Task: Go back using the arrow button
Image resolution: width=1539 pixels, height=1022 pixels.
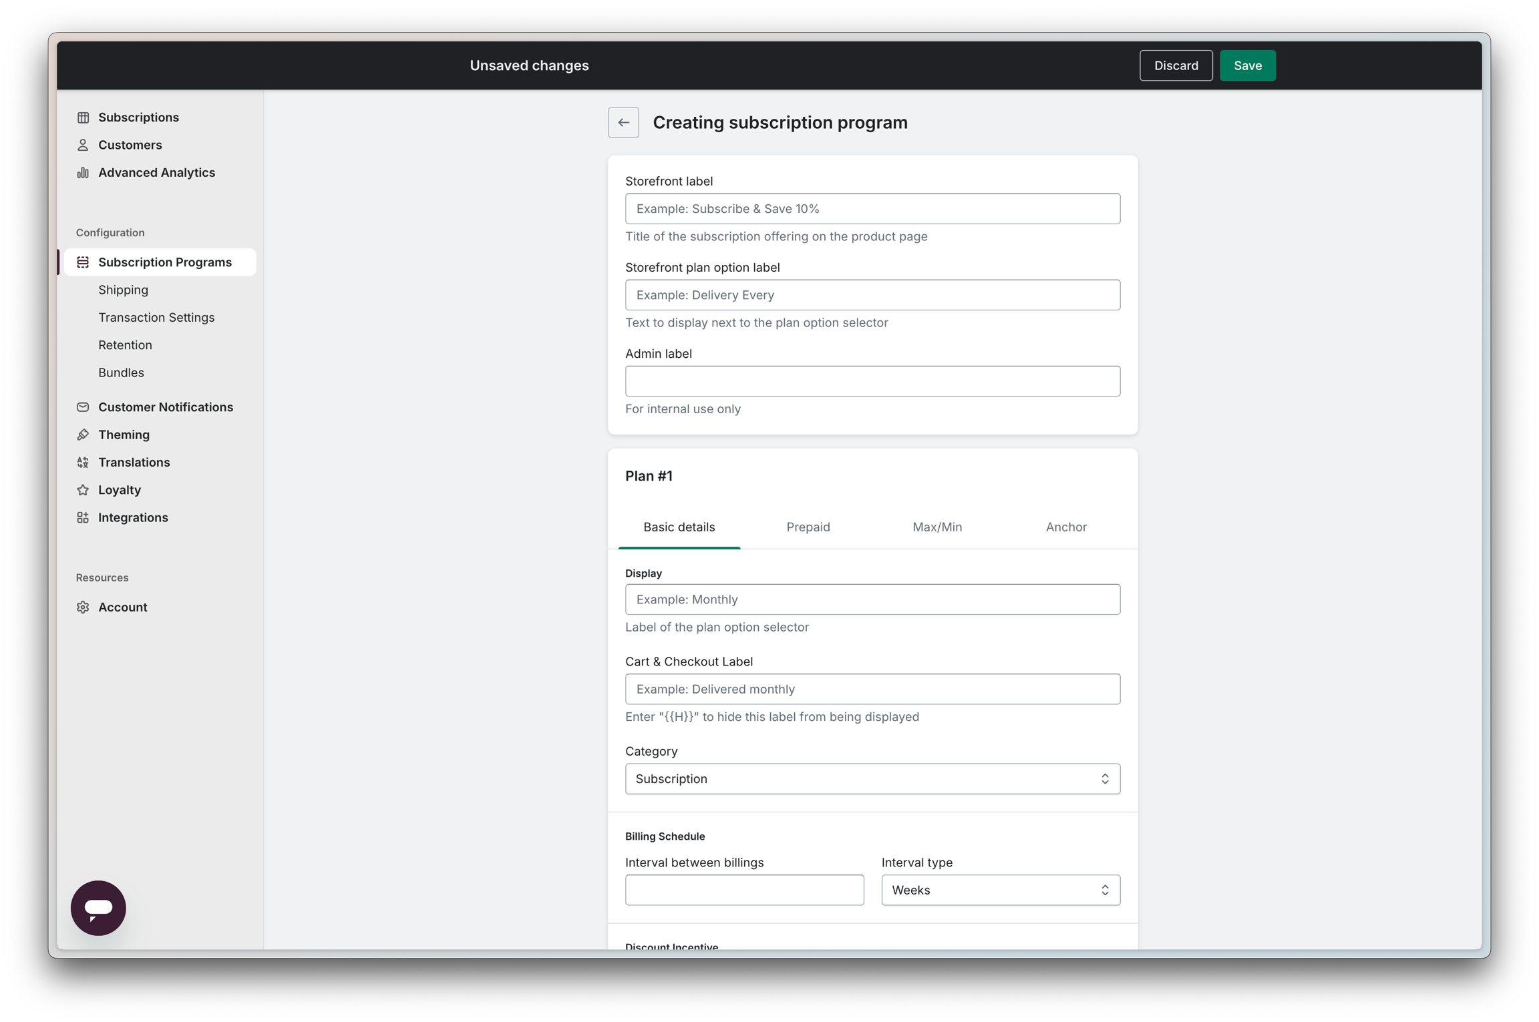Action: (x=623, y=122)
